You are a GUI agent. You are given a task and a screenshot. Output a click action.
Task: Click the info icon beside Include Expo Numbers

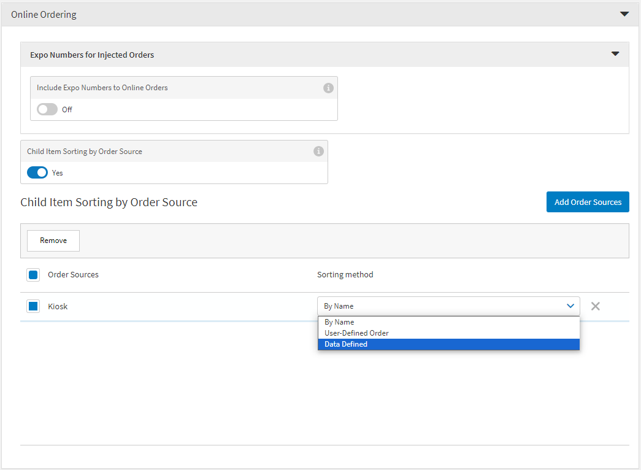pyautogui.click(x=328, y=88)
